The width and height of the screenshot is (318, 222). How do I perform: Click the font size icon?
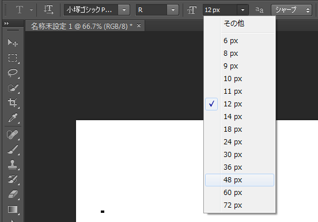(x=192, y=10)
